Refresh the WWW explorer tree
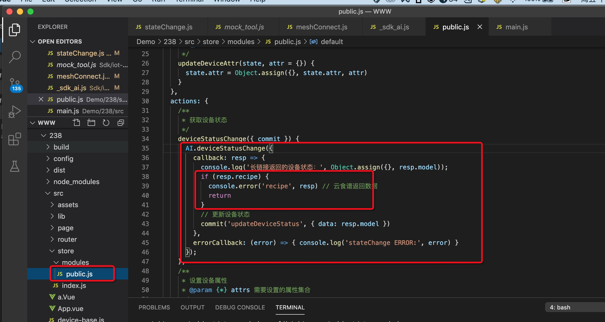Viewport: 605px width, 322px height. click(106, 122)
